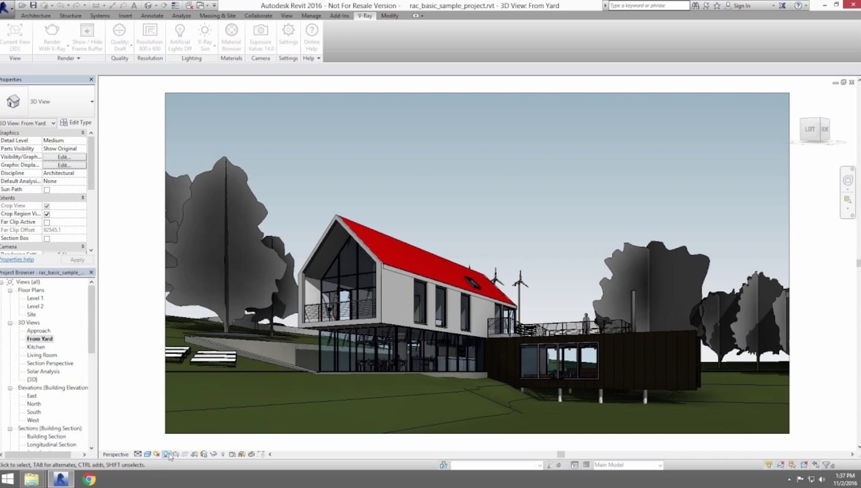861x488 pixels.
Task: Open the Collaborate ribbon tab
Action: click(259, 16)
